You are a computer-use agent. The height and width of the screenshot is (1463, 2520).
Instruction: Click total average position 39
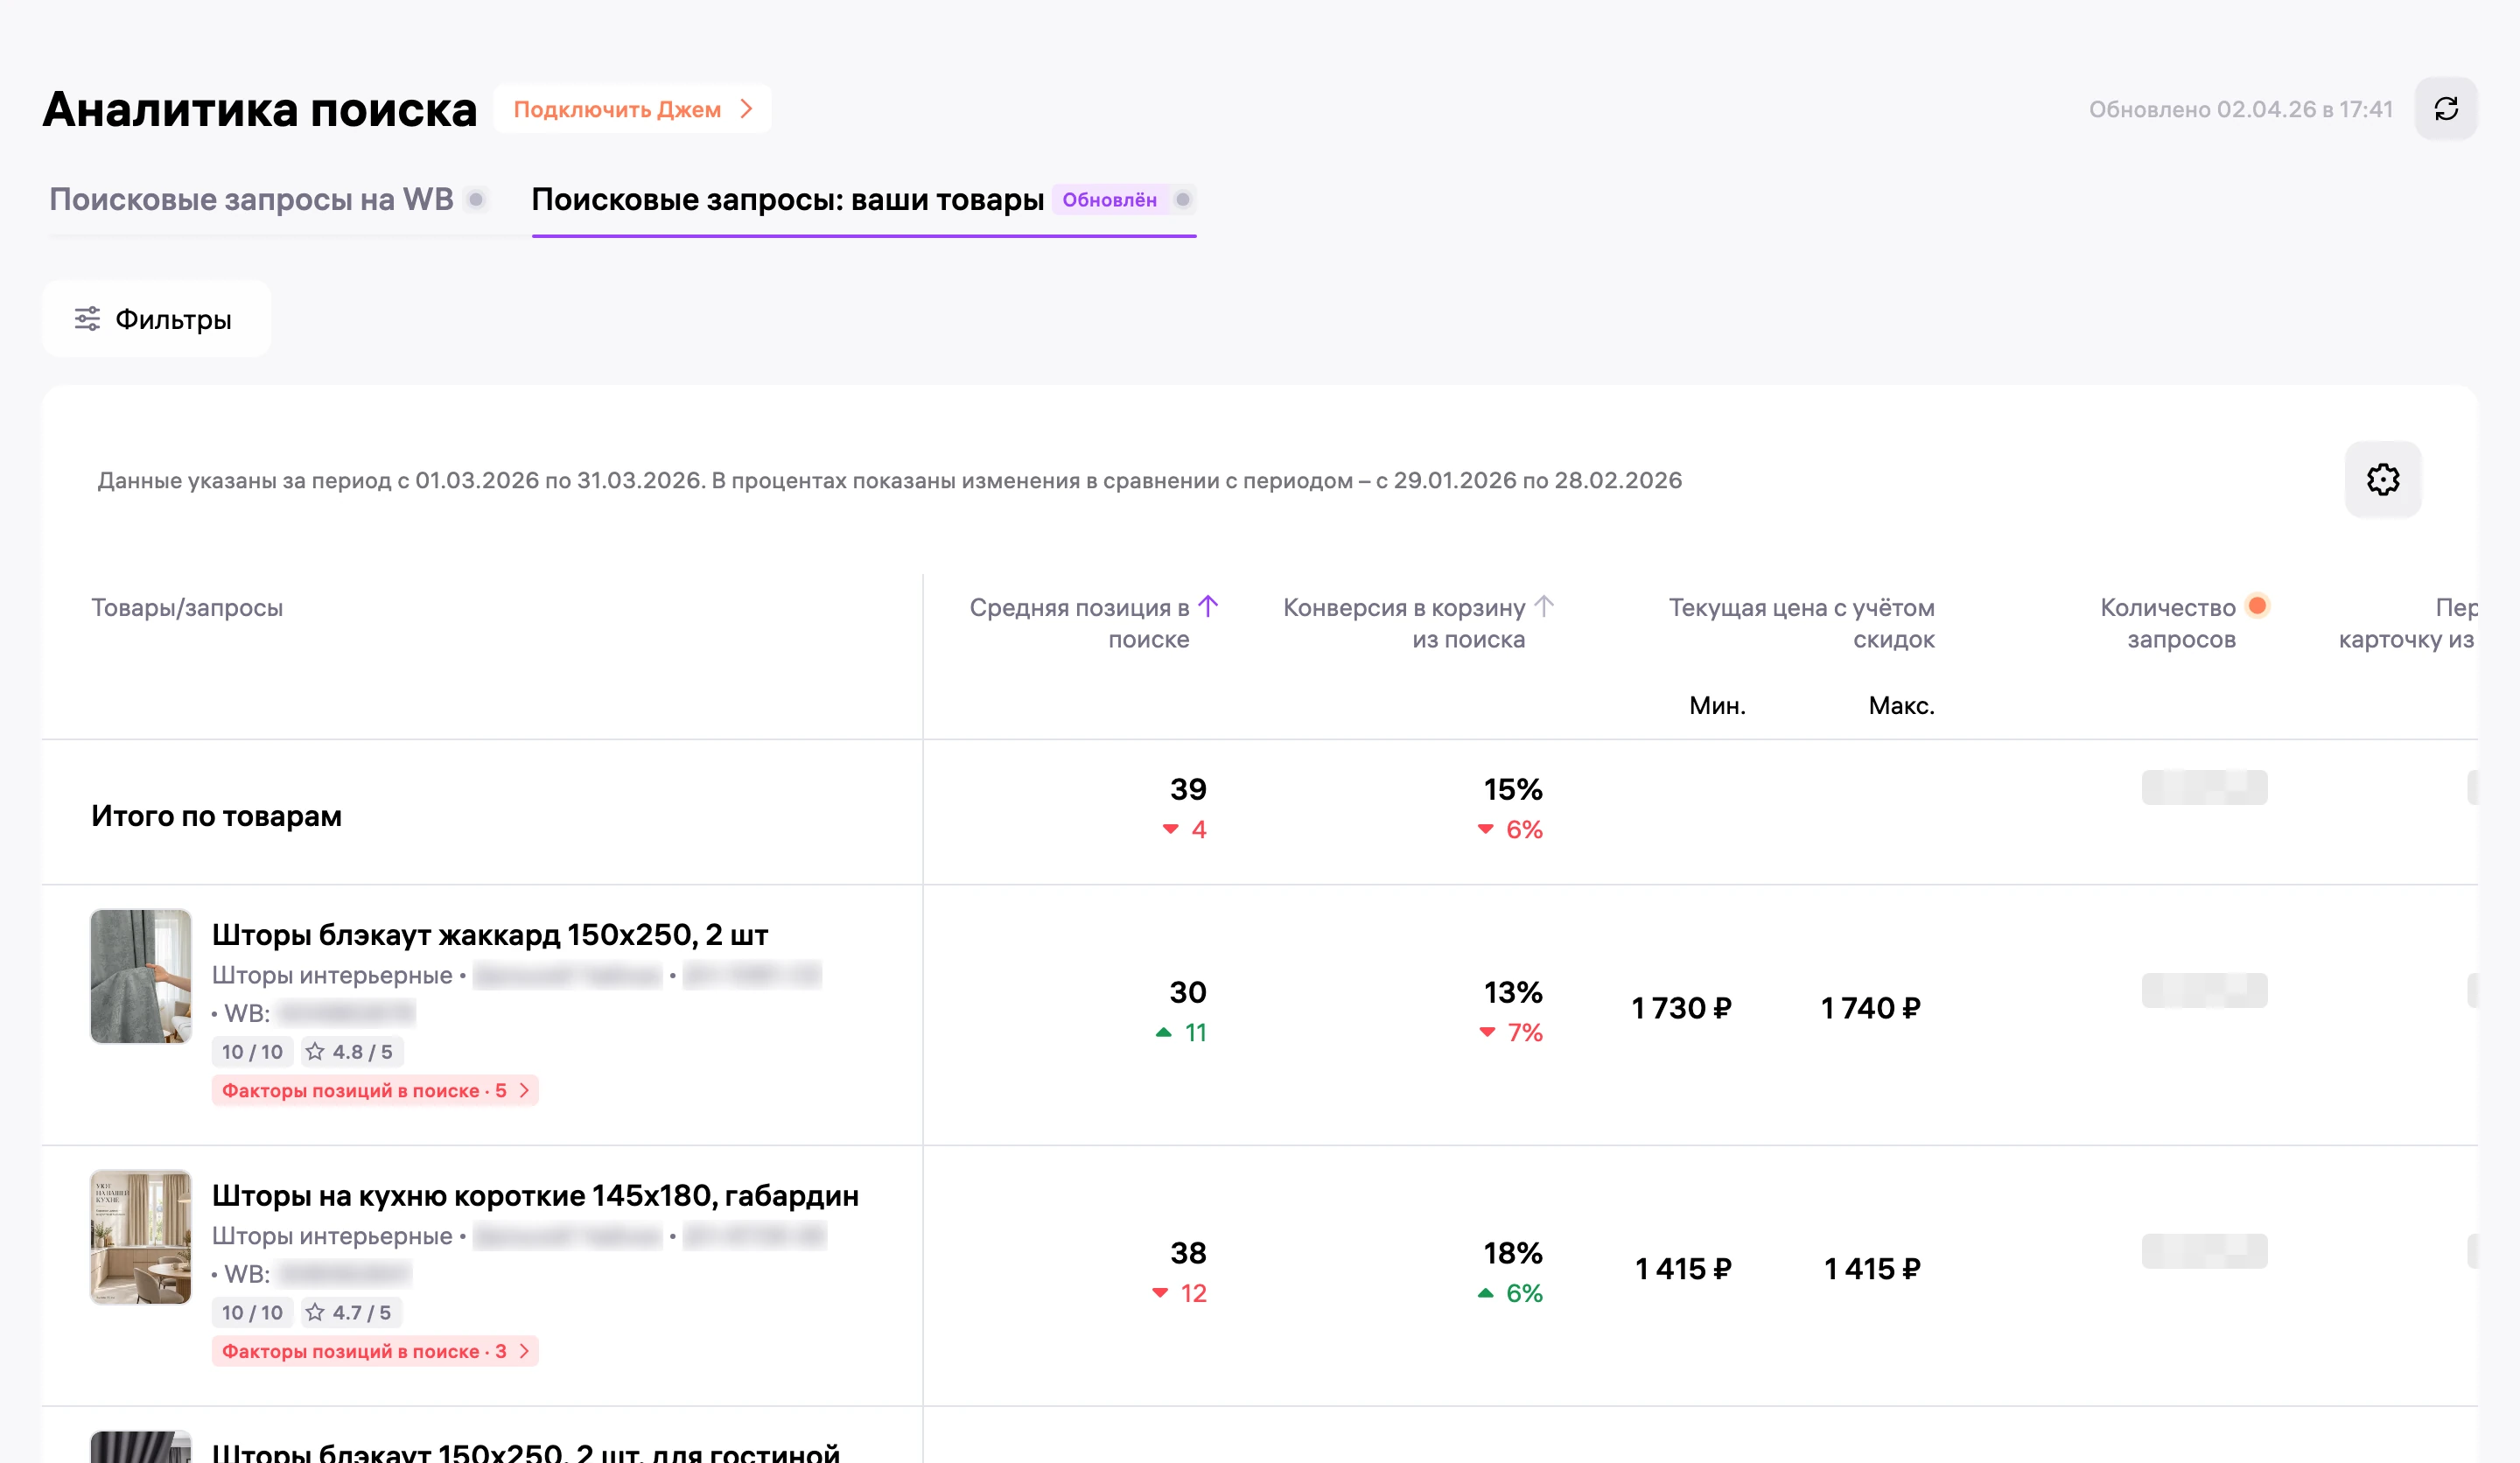1188,789
